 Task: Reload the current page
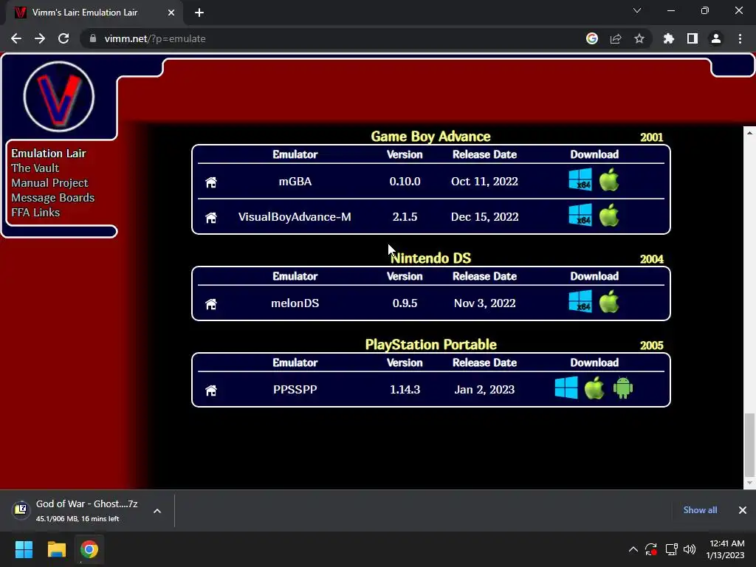click(63, 38)
